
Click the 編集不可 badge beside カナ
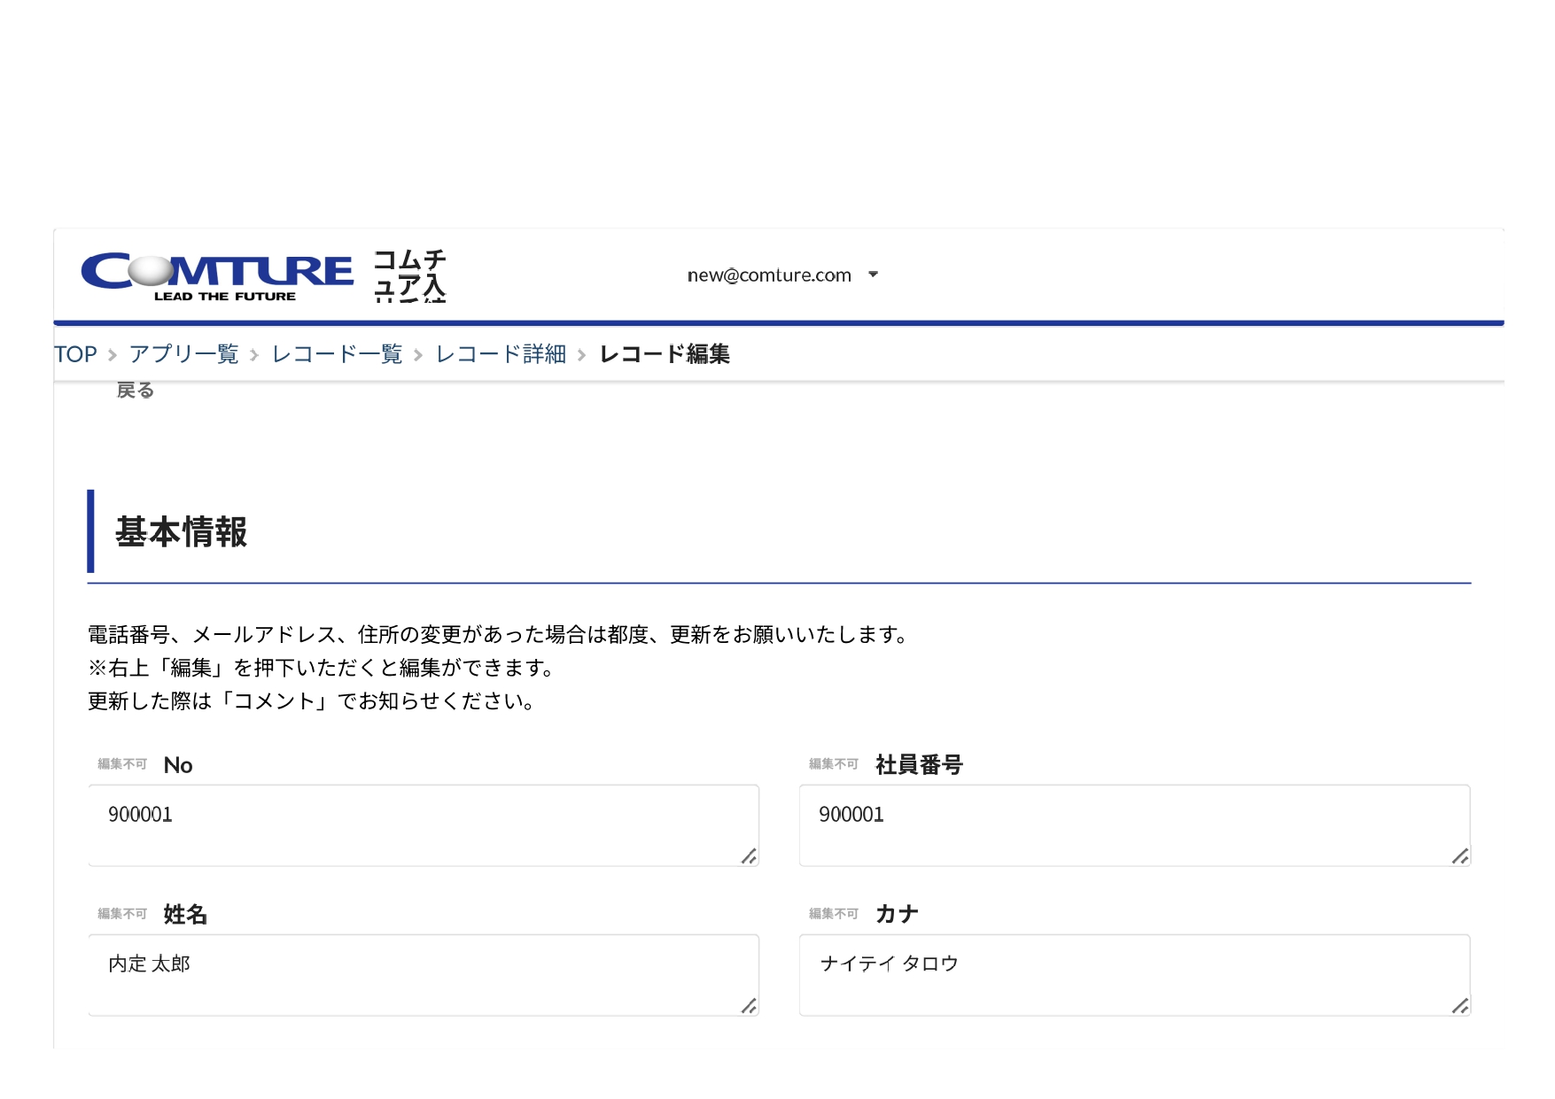834,912
